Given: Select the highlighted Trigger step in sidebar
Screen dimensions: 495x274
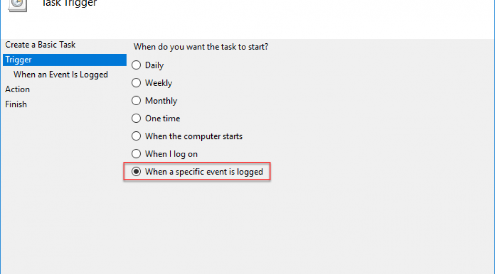Looking at the screenshot, I should coord(65,60).
